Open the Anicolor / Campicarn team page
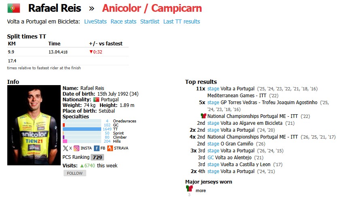This screenshot has height=201, width=338. point(152,8)
